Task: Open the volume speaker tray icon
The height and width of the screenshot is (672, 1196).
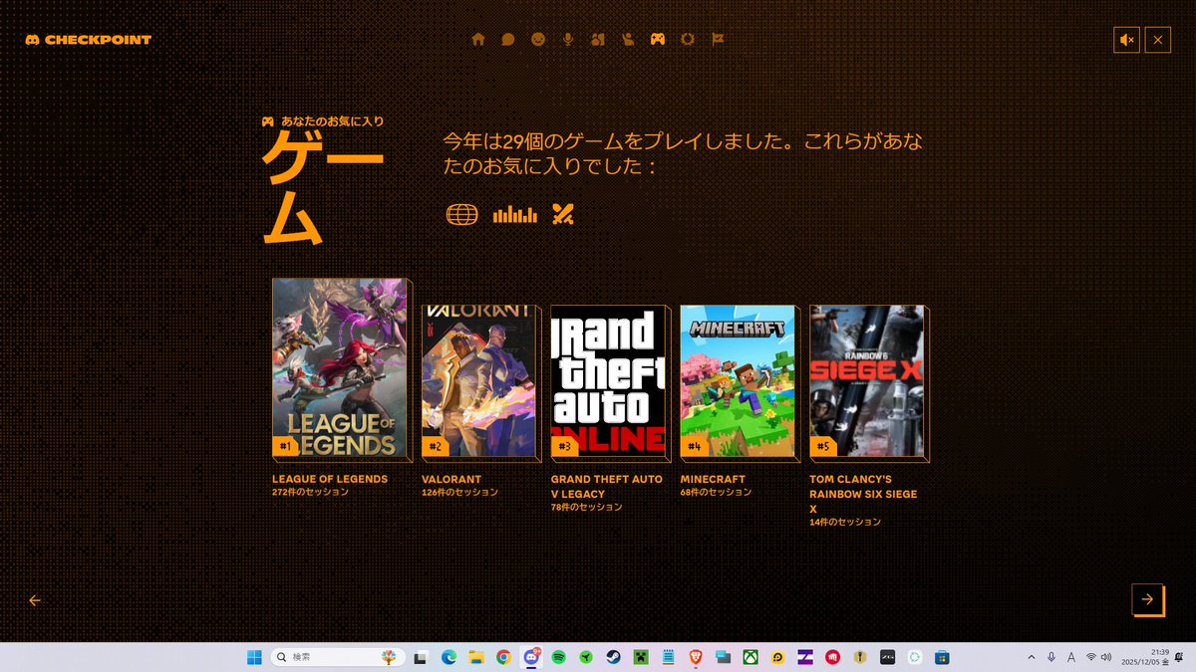Action: point(1107,657)
